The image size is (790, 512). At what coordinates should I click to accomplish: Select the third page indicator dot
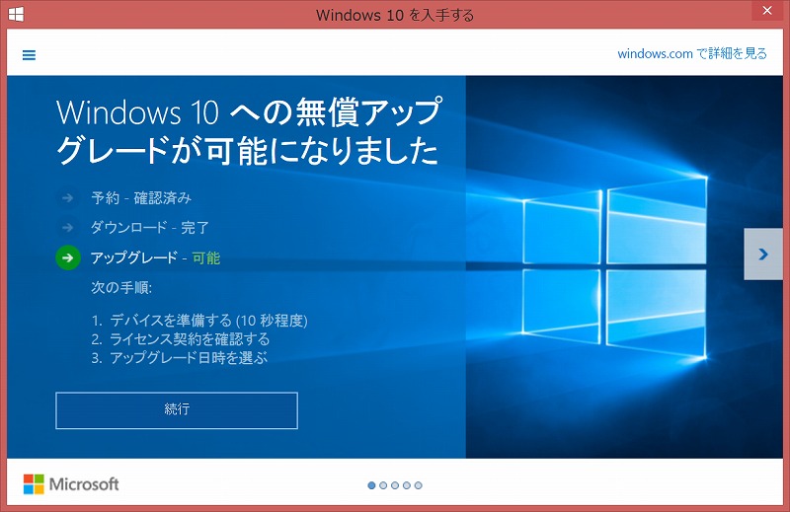(x=395, y=485)
